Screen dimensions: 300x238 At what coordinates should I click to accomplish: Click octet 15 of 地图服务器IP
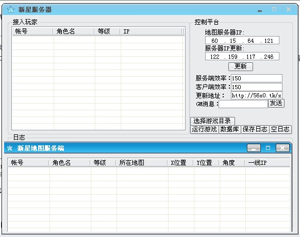[x=232, y=41]
